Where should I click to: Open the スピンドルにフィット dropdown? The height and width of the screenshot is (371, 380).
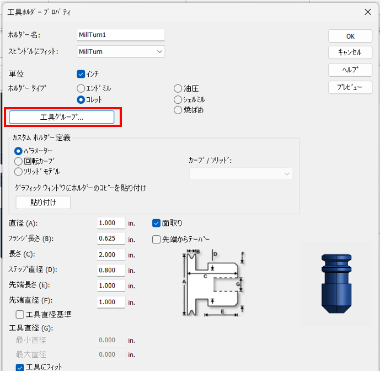click(x=121, y=51)
